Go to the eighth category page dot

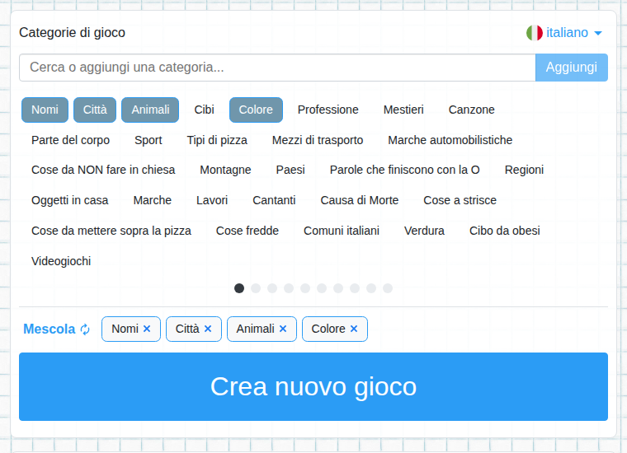(355, 288)
